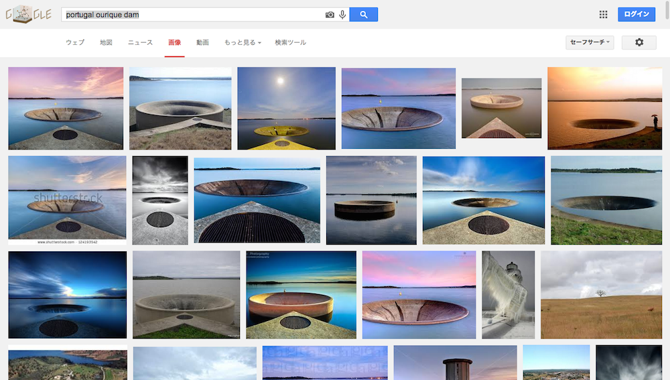The width and height of the screenshot is (670, 380).
Task: Click the blue magnifier search button
Action: pyautogui.click(x=363, y=15)
